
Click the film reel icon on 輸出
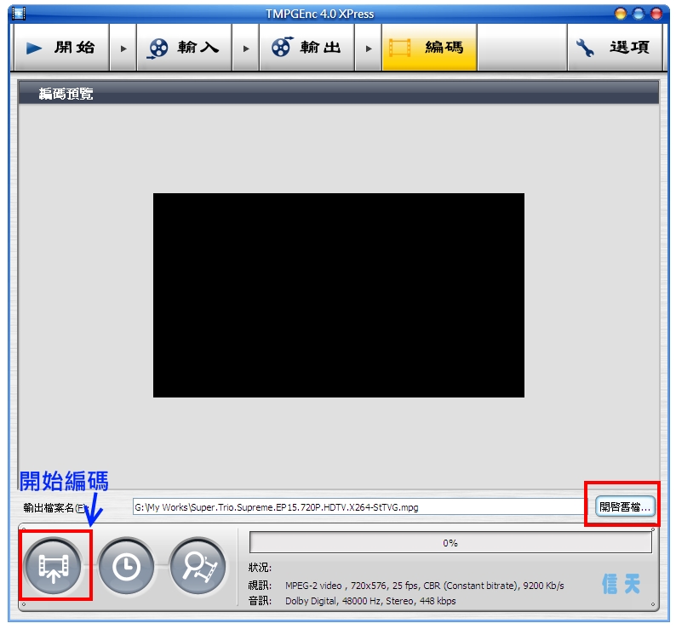pyautogui.click(x=281, y=48)
